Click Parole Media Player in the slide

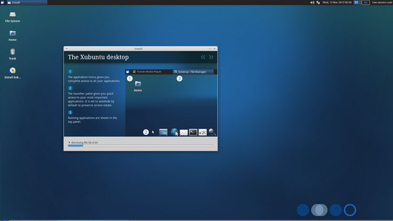(147, 72)
